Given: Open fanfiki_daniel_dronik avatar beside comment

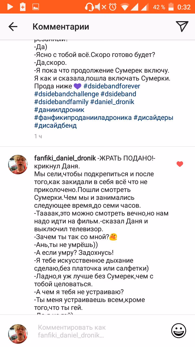Looking at the screenshot, I should [x=18, y=165].
